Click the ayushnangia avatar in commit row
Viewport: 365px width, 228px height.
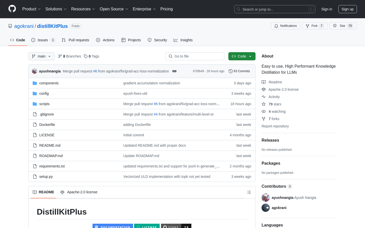(x=34, y=71)
